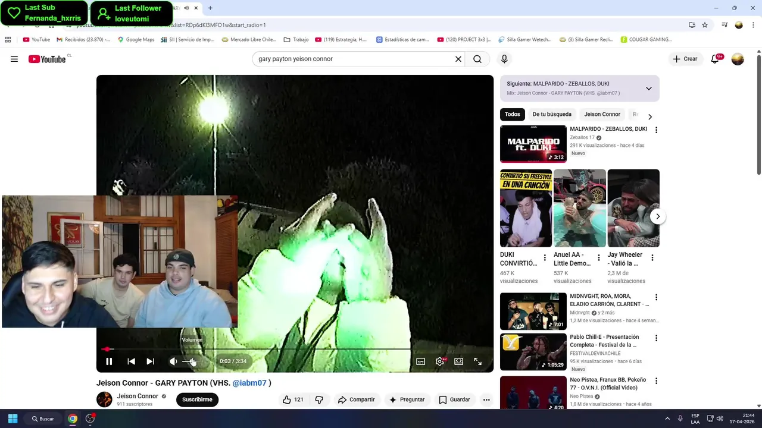Search by voice with microphone

coord(504,59)
